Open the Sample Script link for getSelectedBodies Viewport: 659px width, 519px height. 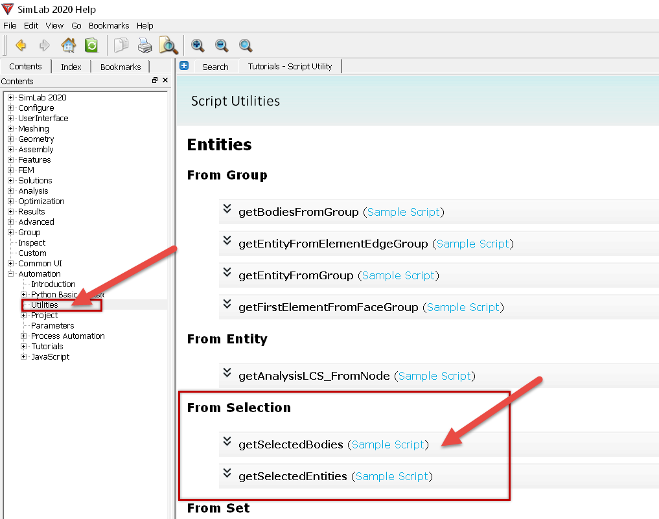[x=387, y=444]
